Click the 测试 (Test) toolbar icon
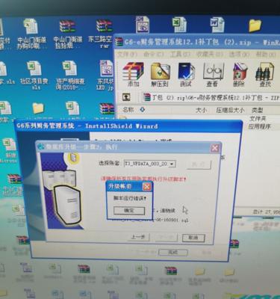 (x=186, y=74)
